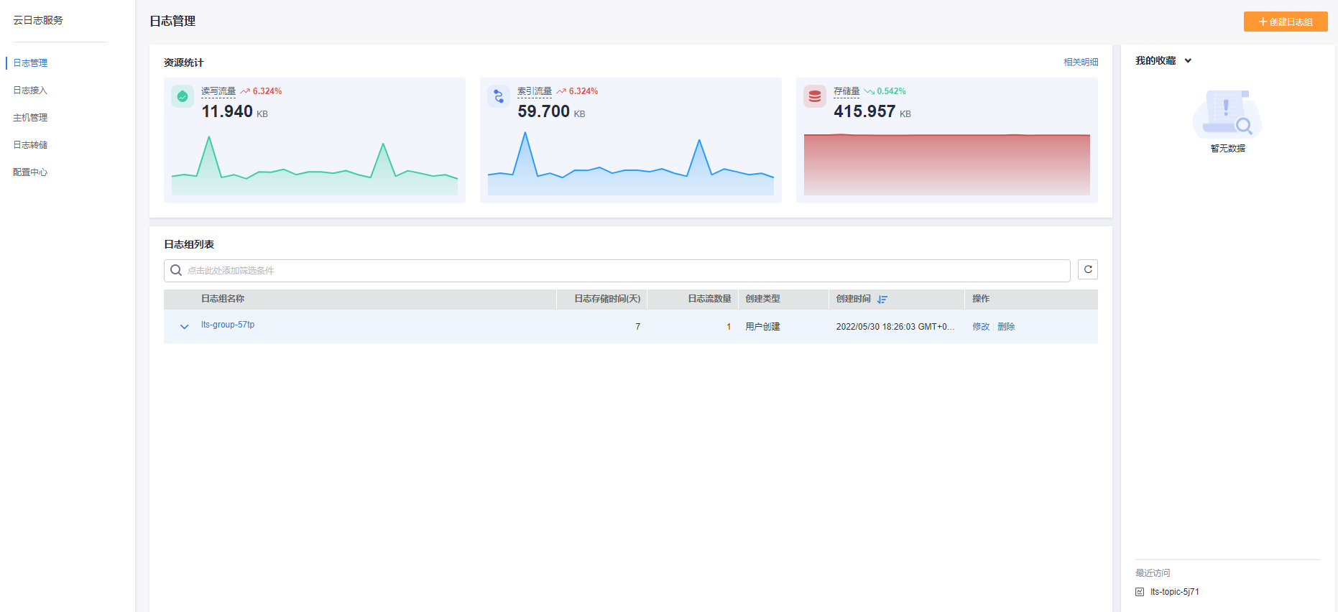Click the 创建类型 column header
1338x612 pixels.
tap(762, 299)
